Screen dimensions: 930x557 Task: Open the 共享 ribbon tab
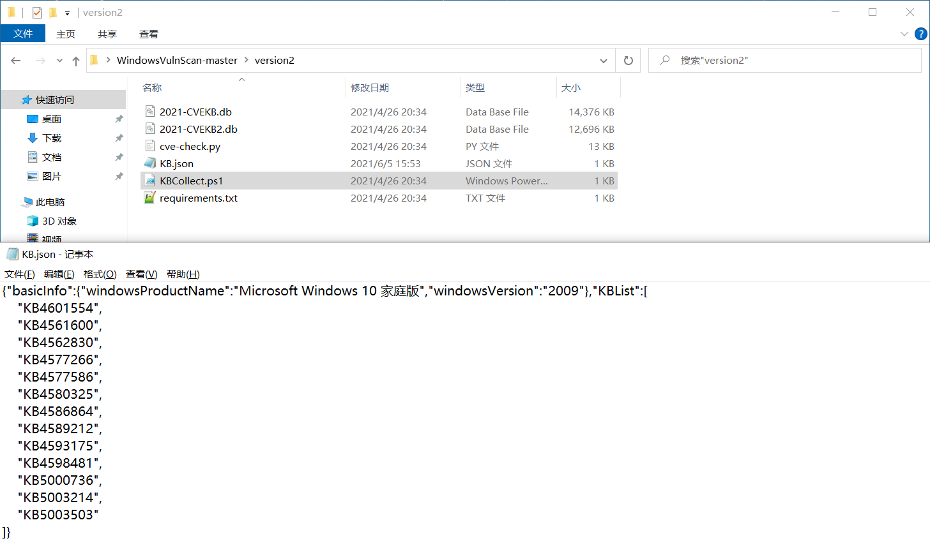tap(107, 34)
